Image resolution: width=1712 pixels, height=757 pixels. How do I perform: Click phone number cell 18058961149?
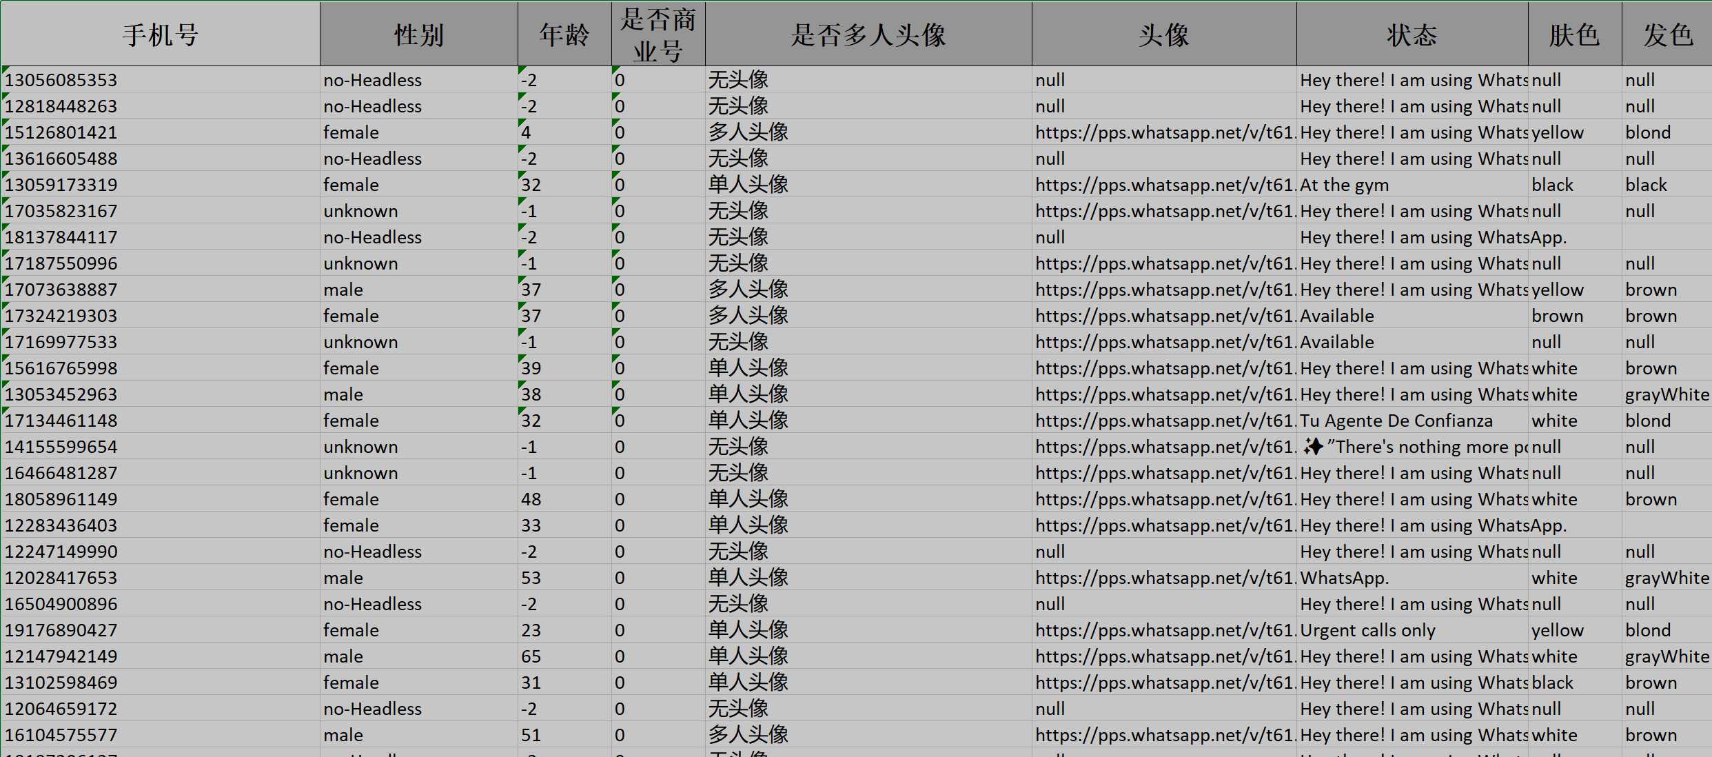(x=161, y=499)
